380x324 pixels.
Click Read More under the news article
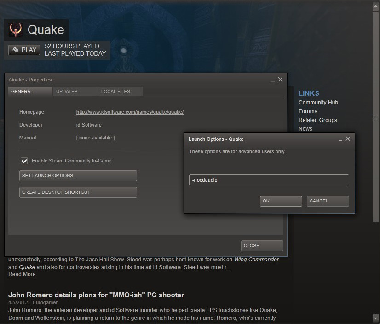(x=22, y=274)
